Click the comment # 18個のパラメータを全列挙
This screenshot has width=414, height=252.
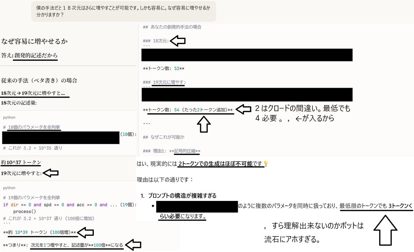click(x=32, y=127)
